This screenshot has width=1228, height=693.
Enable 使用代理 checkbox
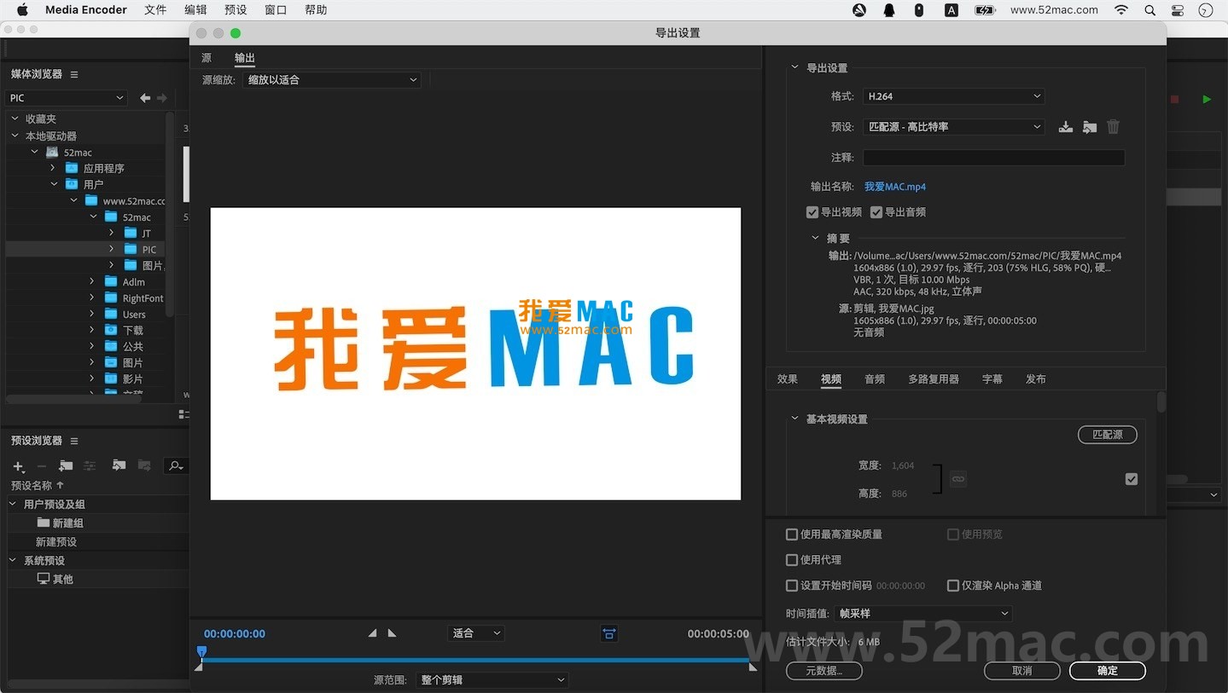792,560
